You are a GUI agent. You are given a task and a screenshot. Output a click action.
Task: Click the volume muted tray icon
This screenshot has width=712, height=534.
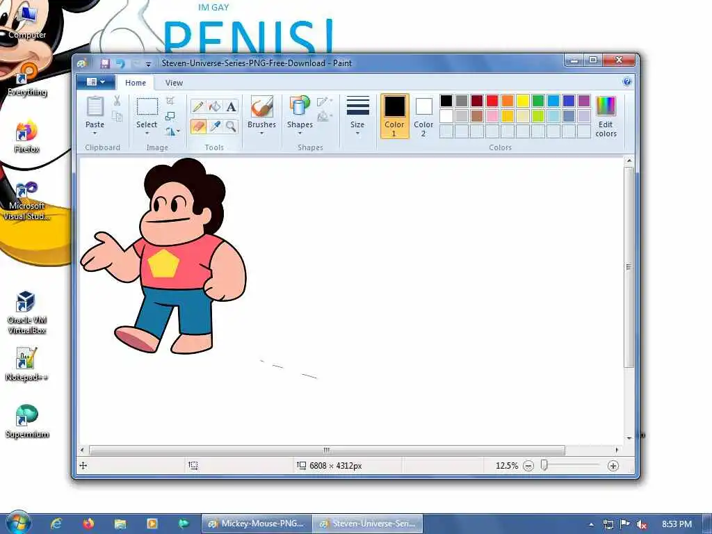coord(642,524)
